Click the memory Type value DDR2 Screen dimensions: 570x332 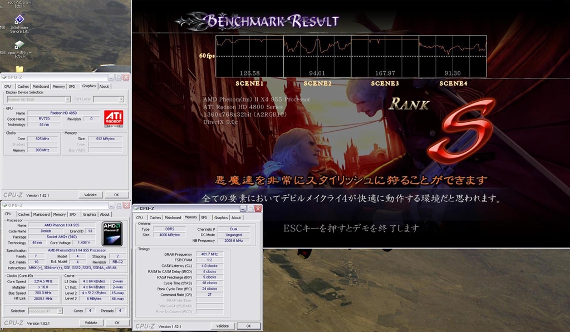tap(170, 229)
